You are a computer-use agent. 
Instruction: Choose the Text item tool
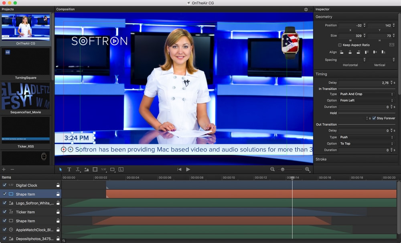click(69, 169)
